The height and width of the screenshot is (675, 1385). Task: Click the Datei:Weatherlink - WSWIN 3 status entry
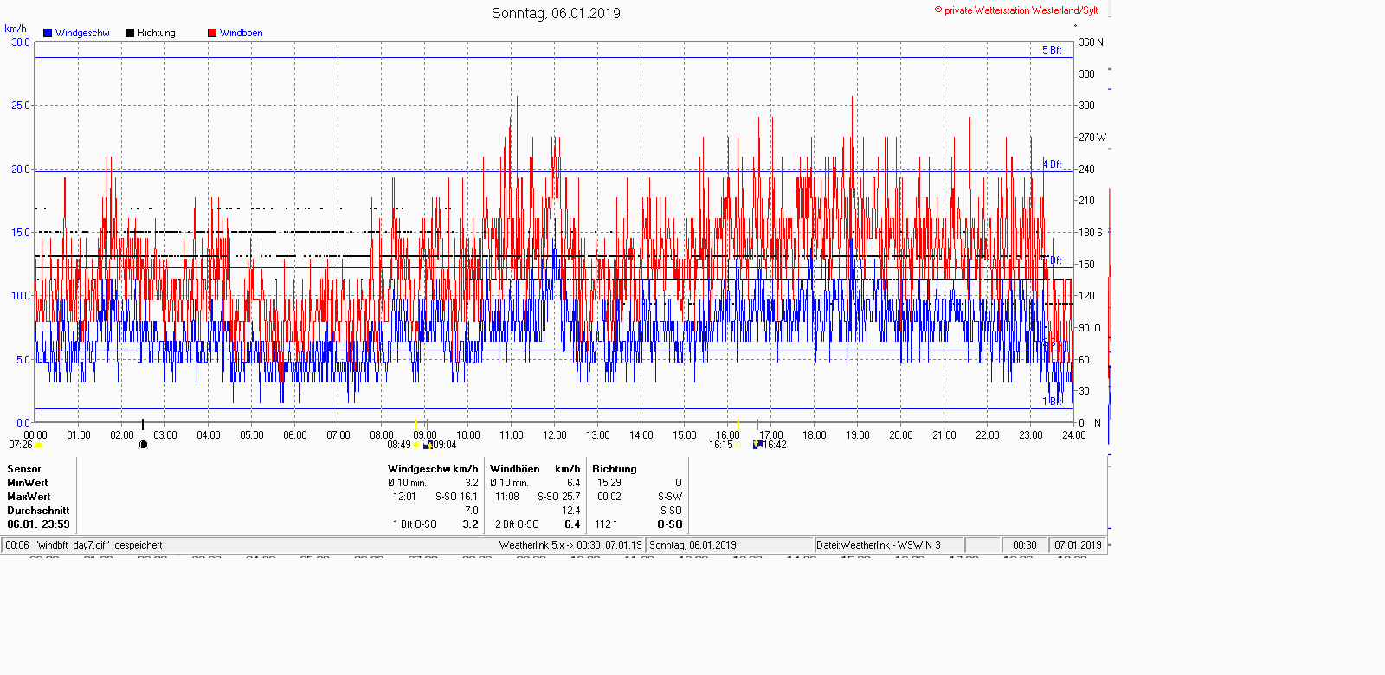879,545
